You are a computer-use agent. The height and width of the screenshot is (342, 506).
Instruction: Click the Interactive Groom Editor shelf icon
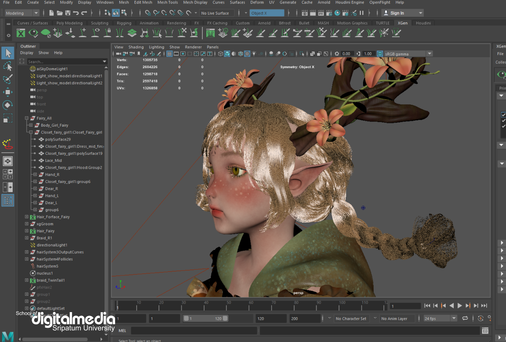(x=210, y=33)
